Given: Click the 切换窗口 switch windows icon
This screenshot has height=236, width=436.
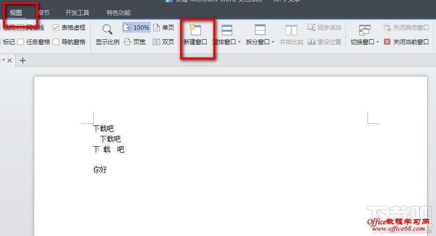Looking at the screenshot, I should click(x=365, y=30).
